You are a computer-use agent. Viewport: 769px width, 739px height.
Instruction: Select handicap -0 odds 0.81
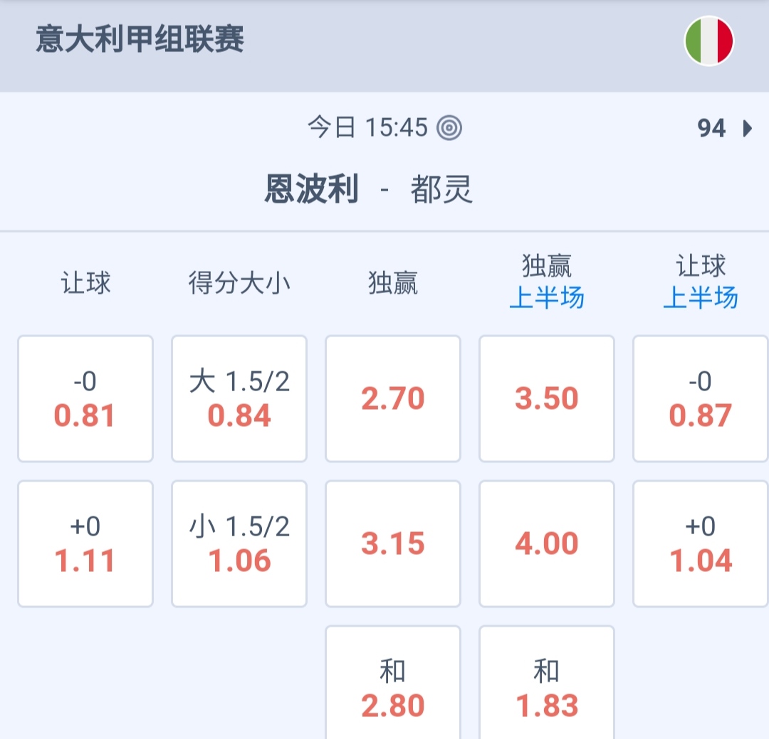(85, 399)
